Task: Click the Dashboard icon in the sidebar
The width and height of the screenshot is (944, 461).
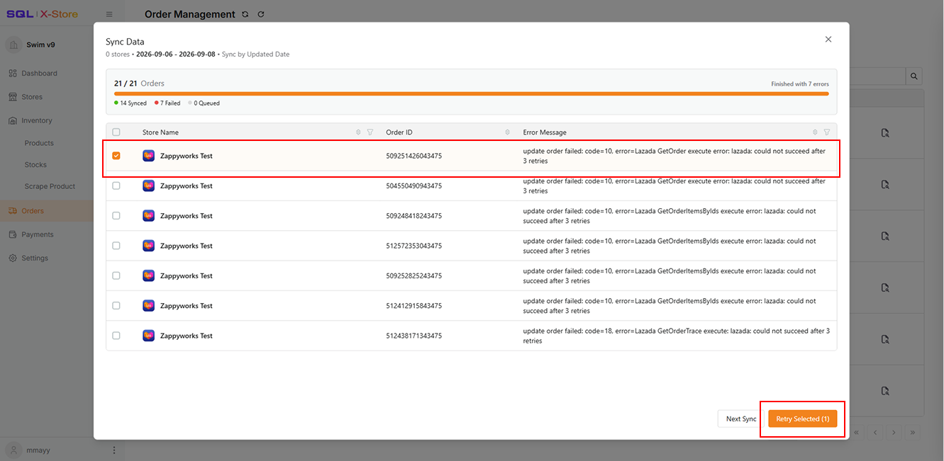Action: (x=13, y=73)
